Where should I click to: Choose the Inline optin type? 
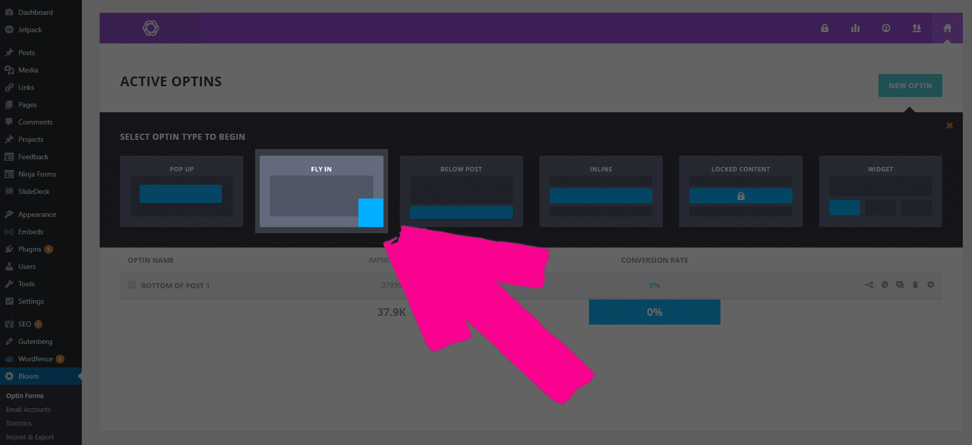click(601, 191)
